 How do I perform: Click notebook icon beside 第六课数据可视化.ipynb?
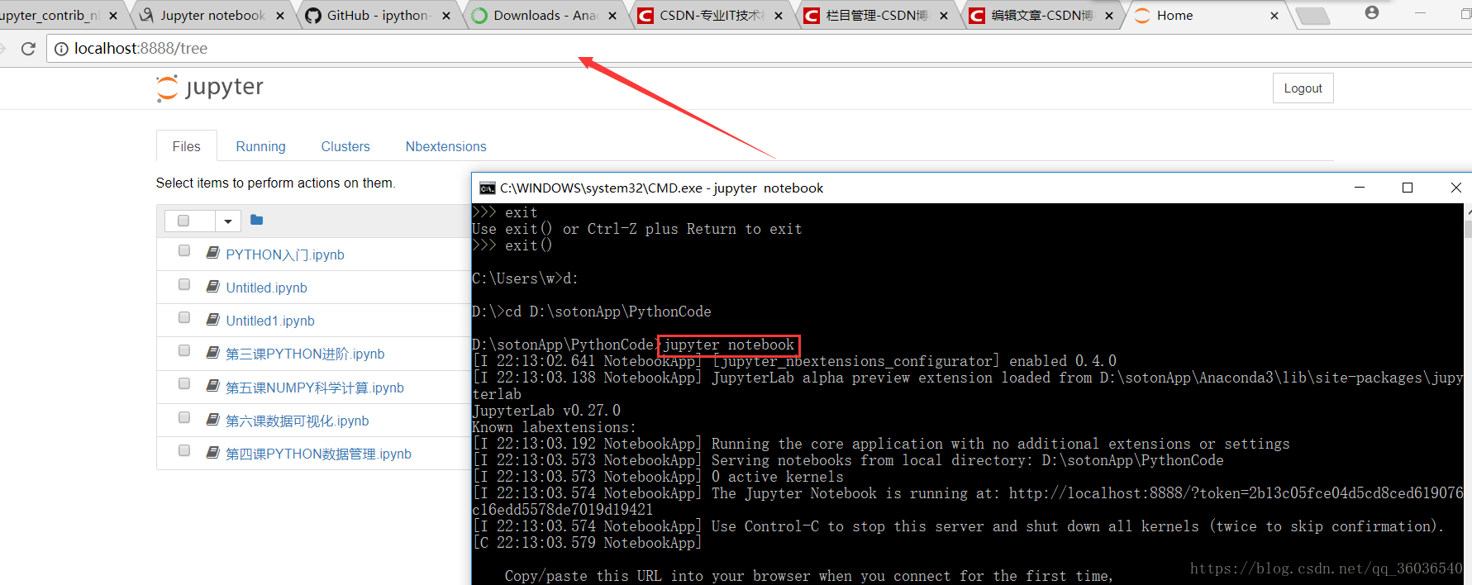pyautogui.click(x=212, y=419)
